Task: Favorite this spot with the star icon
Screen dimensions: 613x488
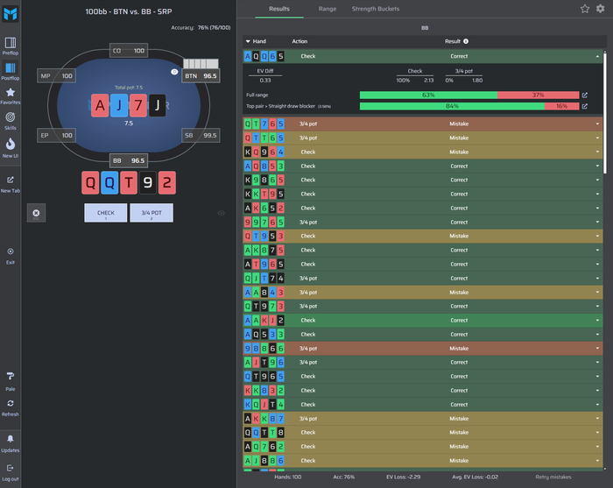Action: coord(584,9)
